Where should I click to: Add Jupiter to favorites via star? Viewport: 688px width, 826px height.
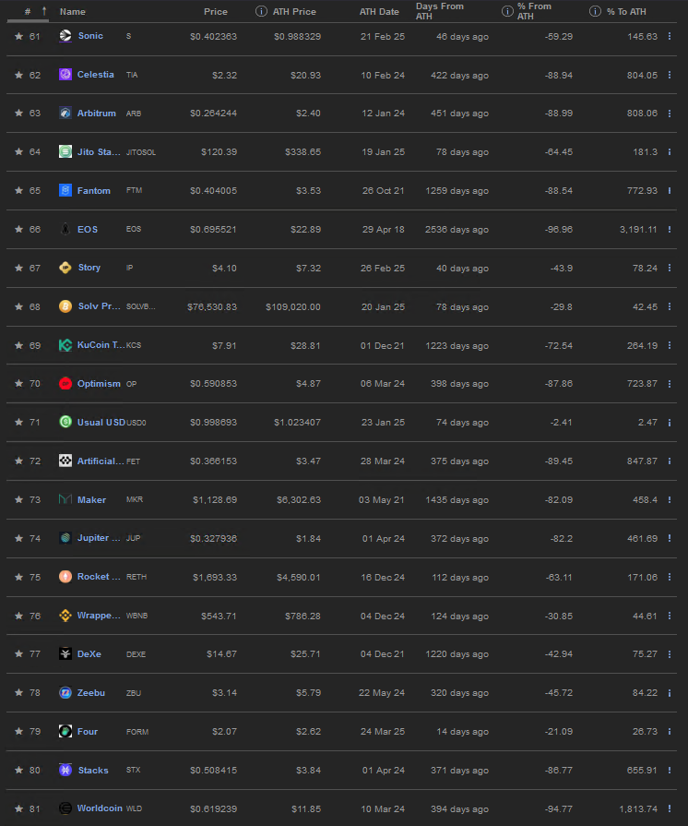pos(19,538)
